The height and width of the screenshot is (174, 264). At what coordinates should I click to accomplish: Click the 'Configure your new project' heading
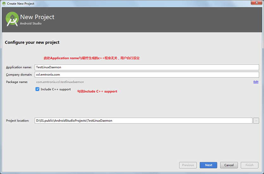point(32,42)
